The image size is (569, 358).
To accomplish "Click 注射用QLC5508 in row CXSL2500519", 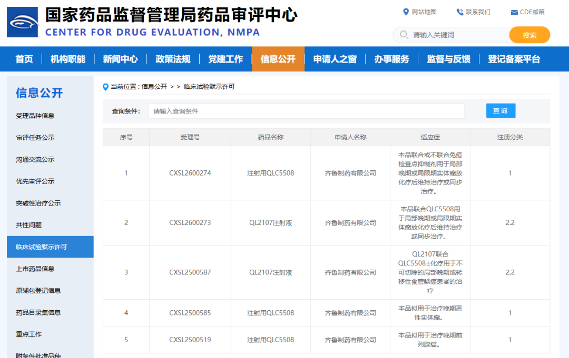I will (271, 340).
